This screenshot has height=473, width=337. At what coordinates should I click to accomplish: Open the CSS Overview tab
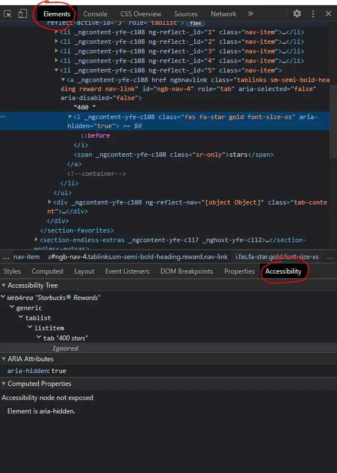coord(140,14)
